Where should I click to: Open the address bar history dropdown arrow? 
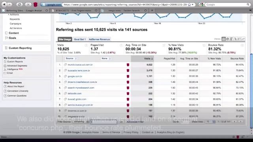click(x=193, y=5)
